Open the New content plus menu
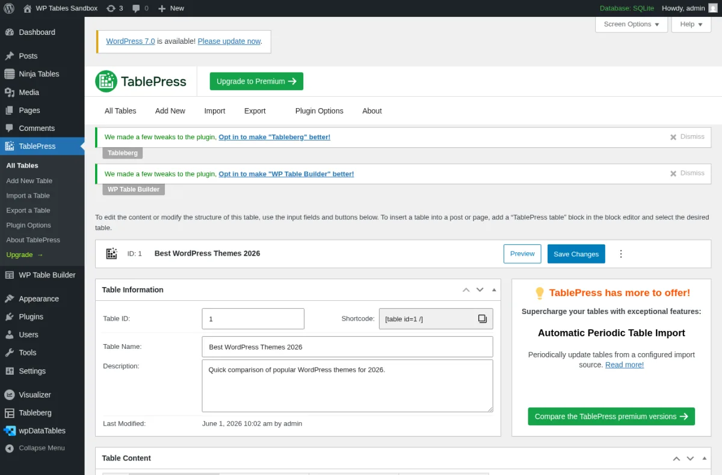Image resolution: width=722 pixels, height=475 pixels. pyautogui.click(x=171, y=8)
